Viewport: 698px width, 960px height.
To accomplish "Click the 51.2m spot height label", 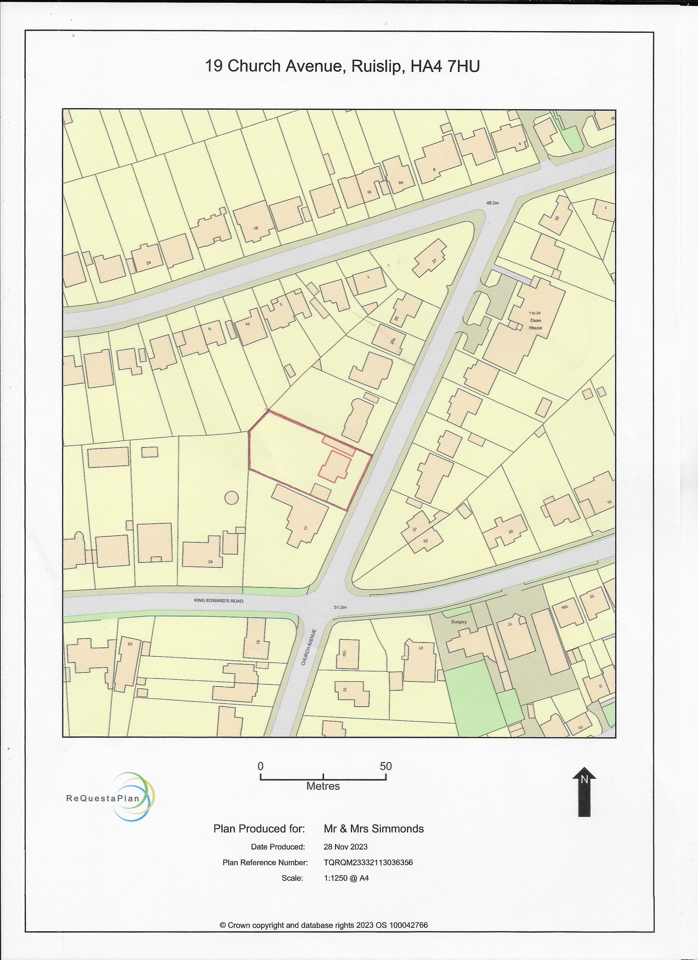I will (x=340, y=608).
